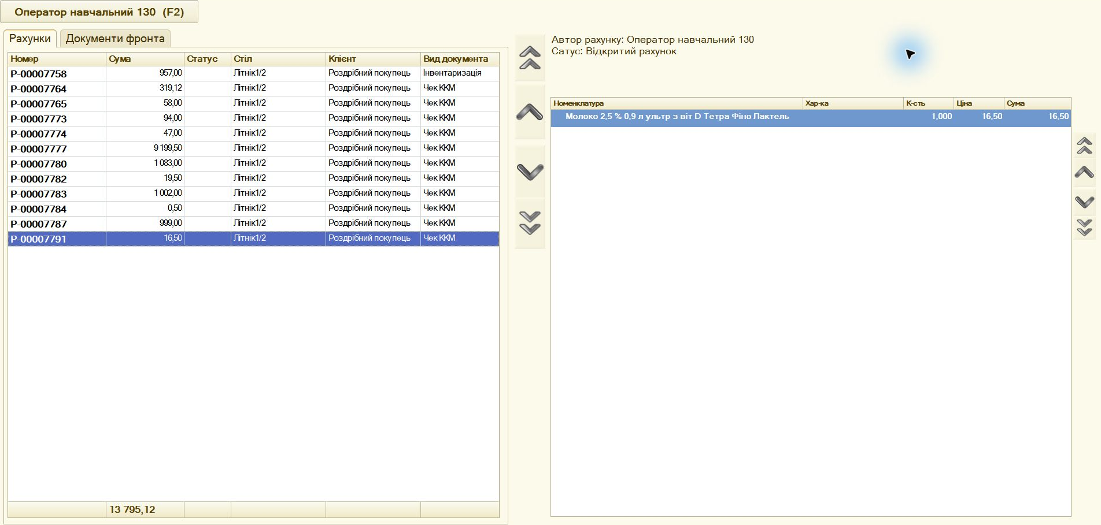Click the Статус column header

(208, 59)
